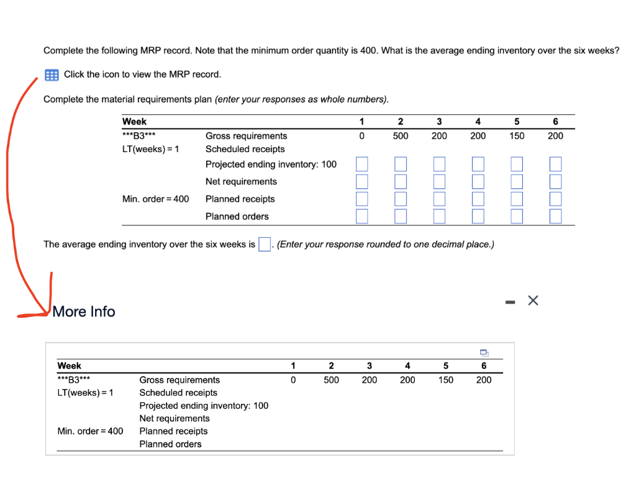
Task: Click the blue grid icon to view MRP record
Action: click(51, 74)
